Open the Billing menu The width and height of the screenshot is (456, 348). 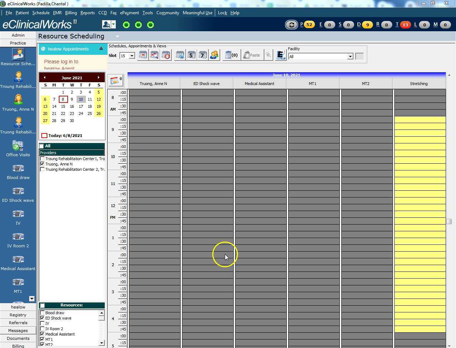click(71, 13)
